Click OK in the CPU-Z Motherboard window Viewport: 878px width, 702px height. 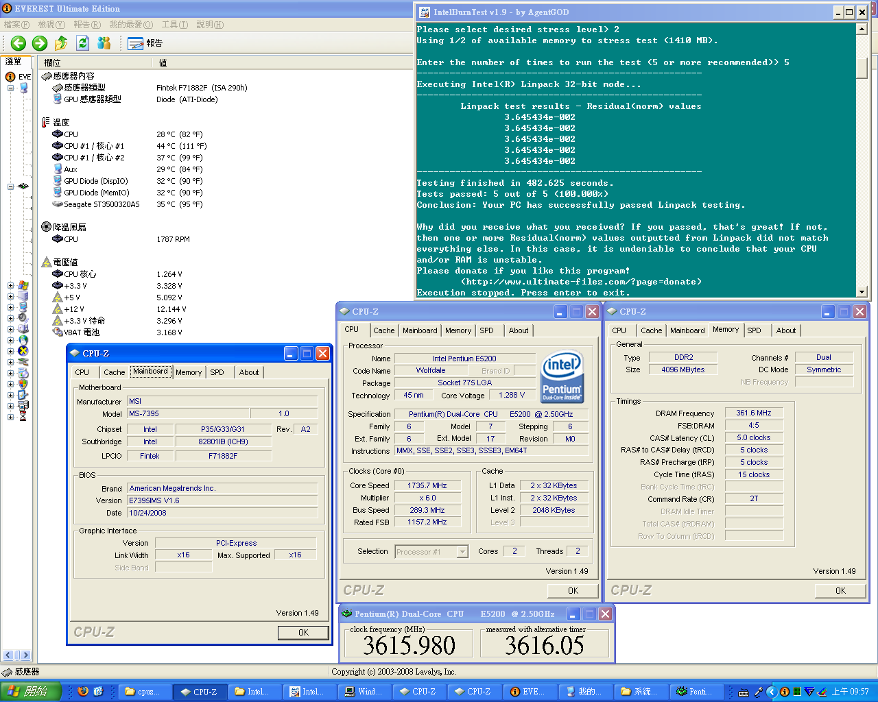[303, 633]
